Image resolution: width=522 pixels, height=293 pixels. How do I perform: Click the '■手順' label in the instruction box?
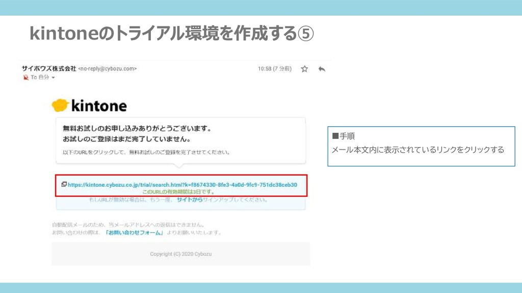(344, 136)
